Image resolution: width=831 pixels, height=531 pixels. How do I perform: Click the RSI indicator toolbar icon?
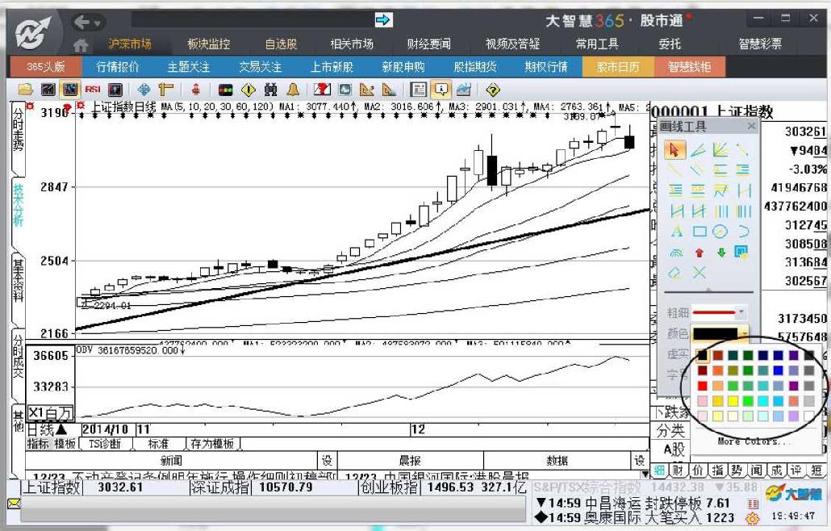tap(92, 90)
